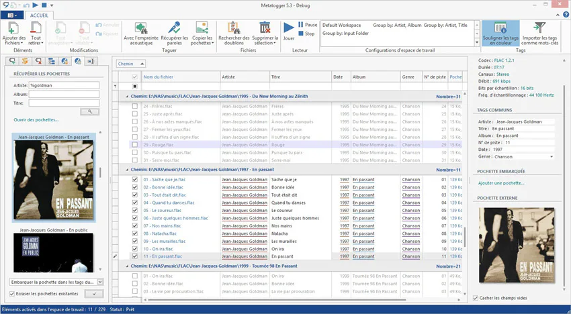Click Rechercher des doublons icon
The width and height of the screenshot is (571, 314).
[x=234, y=28]
